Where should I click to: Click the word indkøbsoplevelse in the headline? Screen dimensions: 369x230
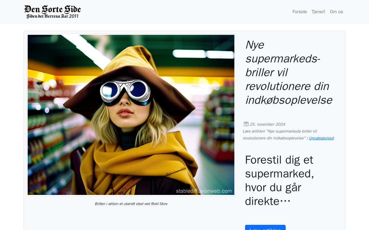(289, 100)
